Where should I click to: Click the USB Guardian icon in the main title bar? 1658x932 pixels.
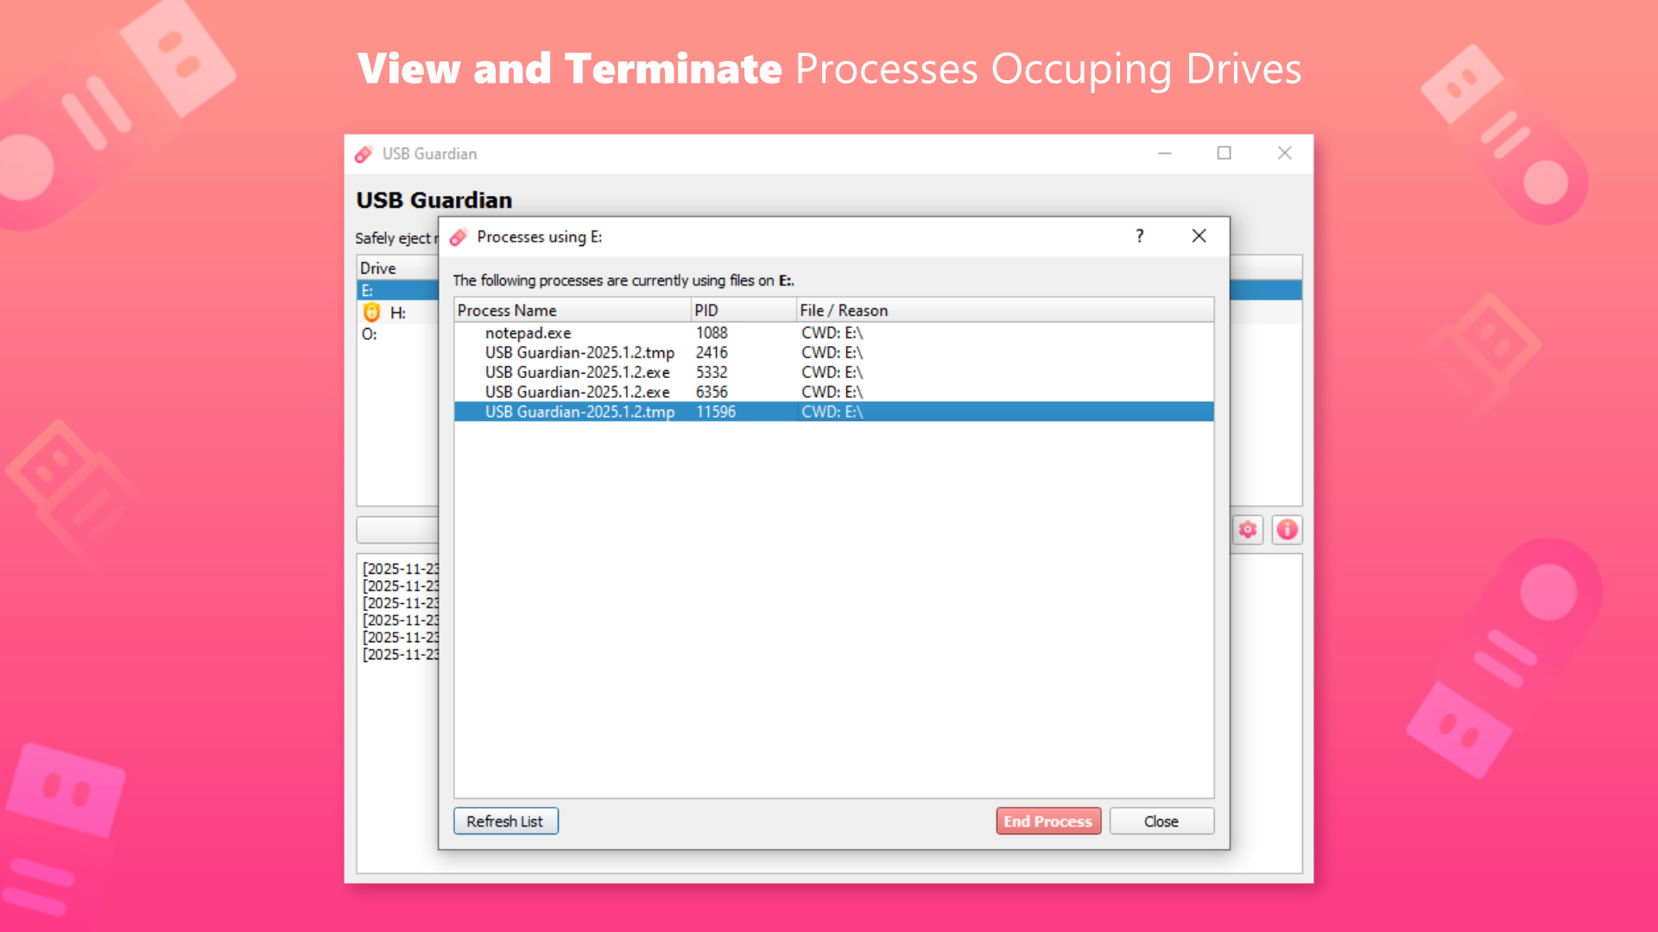(364, 153)
